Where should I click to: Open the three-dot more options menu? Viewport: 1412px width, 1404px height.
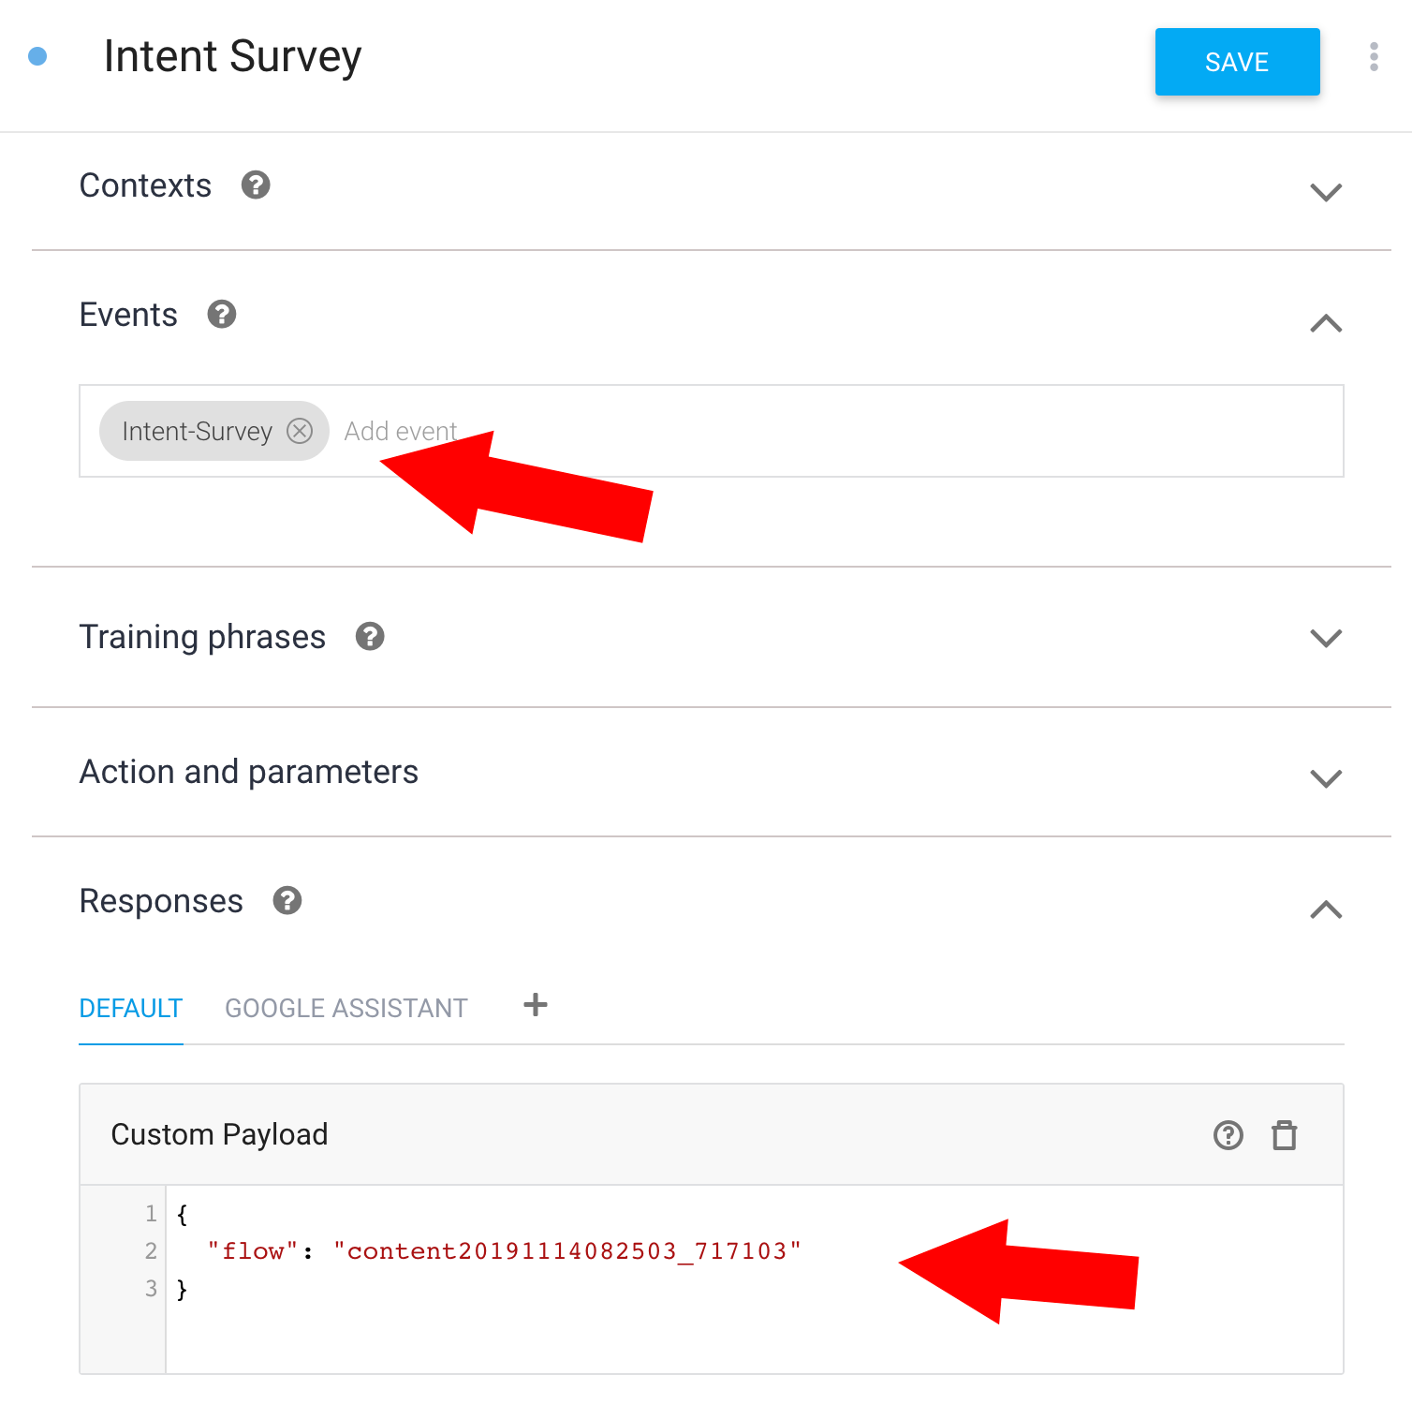(x=1374, y=57)
